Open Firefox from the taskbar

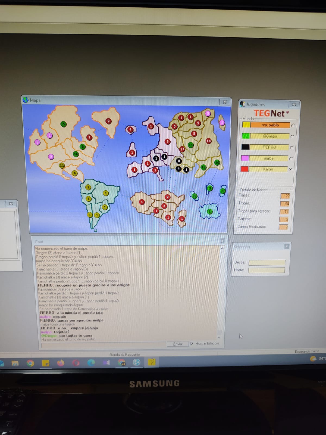point(61,363)
